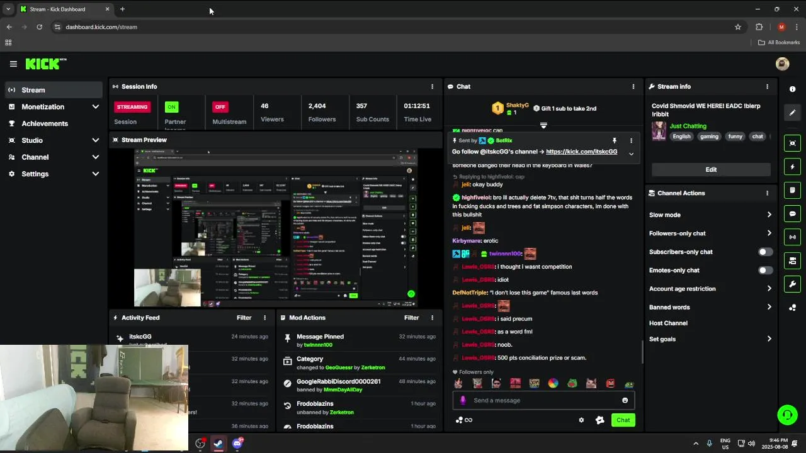
Task: Open the emoji picker in message box
Action: (x=625, y=400)
